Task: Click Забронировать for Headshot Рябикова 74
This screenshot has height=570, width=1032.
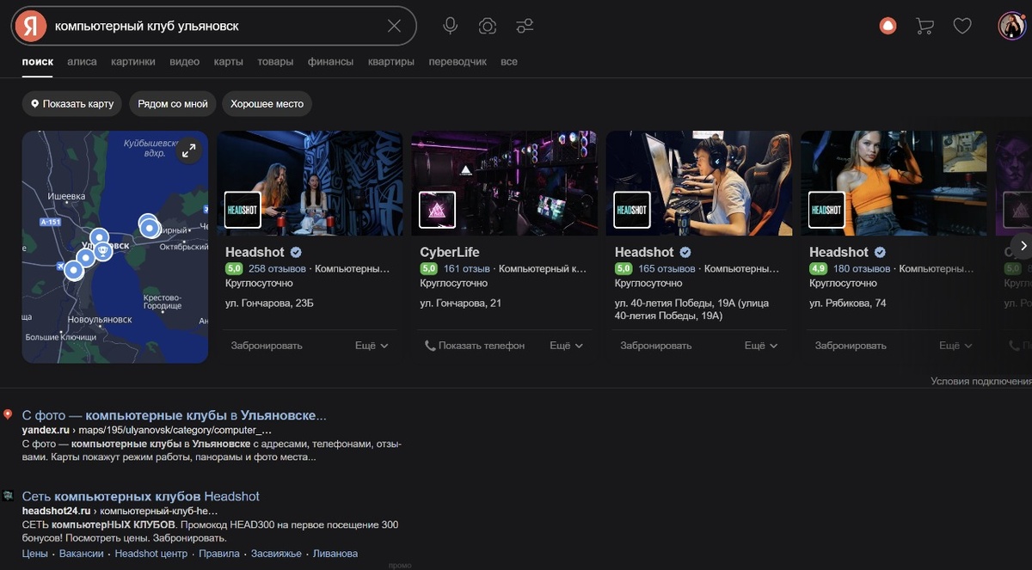Action: coord(851,346)
